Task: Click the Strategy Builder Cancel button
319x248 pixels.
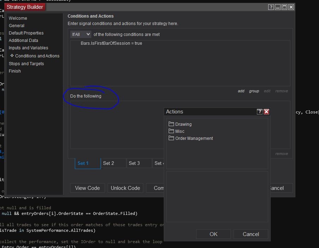Action: coord(281,188)
